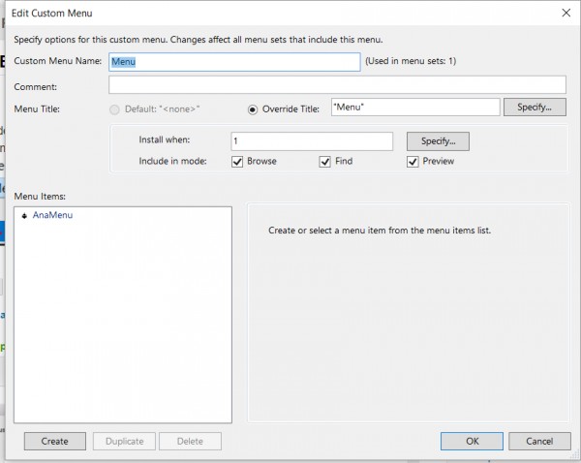Image resolution: width=581 pixels, height=463 pixels.
Task: Open Specify for the Install when calculation
Action: (438, 141)
